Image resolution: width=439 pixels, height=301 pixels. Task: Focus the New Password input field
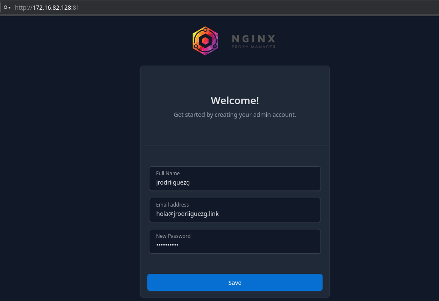(235, 241)
